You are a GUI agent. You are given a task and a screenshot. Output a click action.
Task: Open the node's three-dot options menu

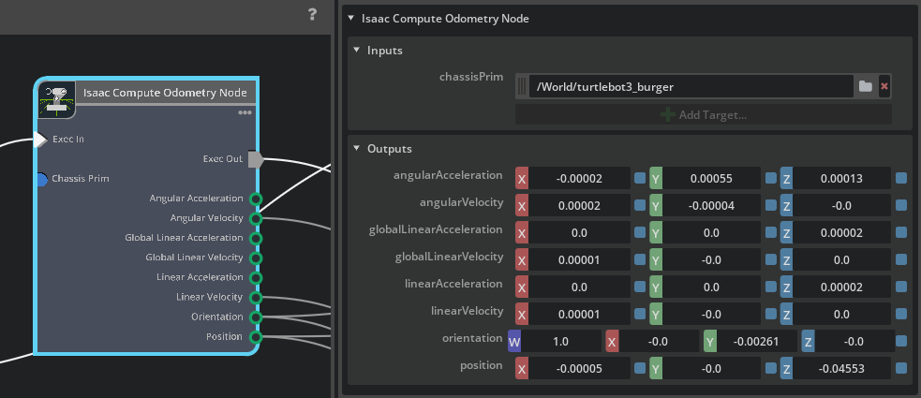245,112
